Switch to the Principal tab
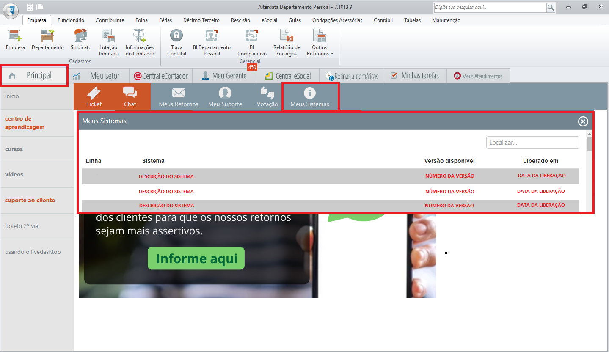Viewport: 609px width, 352px height. click(34, 76)
